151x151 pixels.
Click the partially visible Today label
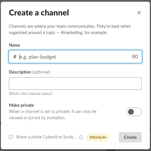click(111, 150)
